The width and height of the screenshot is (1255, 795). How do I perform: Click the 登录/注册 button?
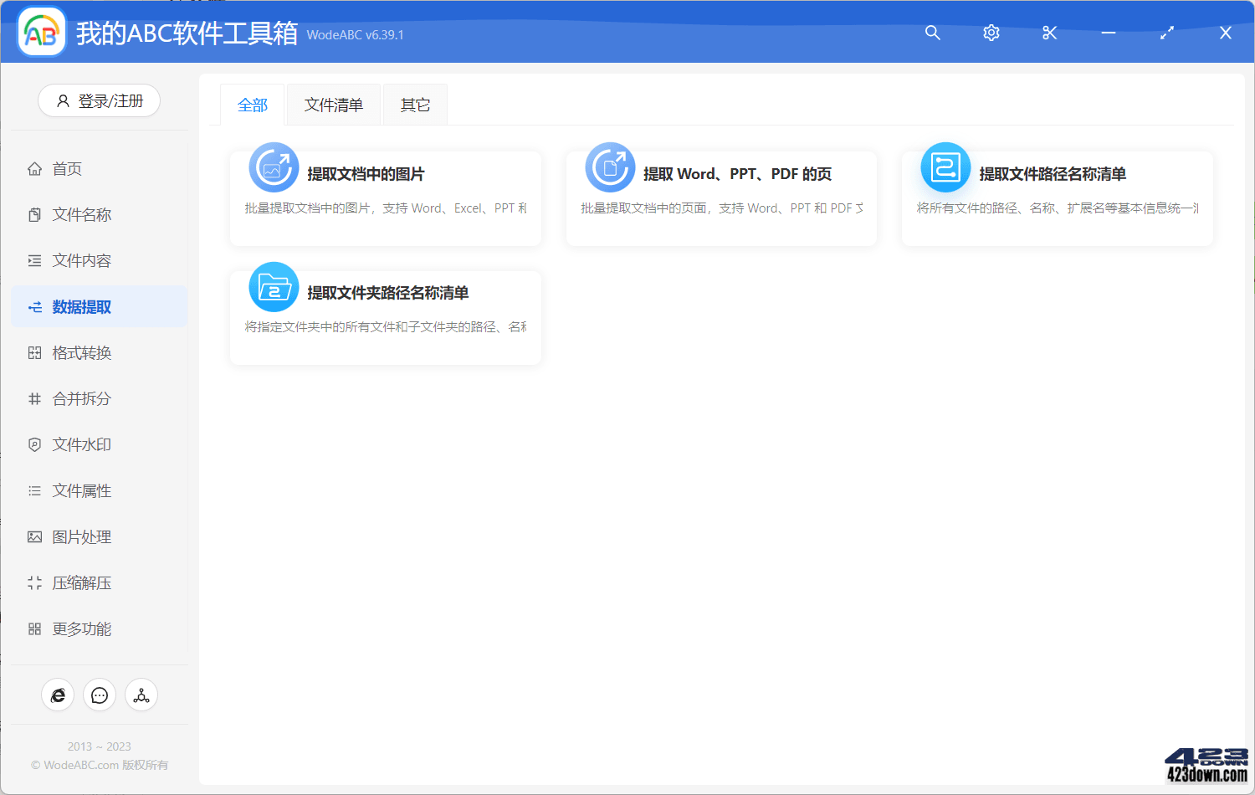click(99, 100)
